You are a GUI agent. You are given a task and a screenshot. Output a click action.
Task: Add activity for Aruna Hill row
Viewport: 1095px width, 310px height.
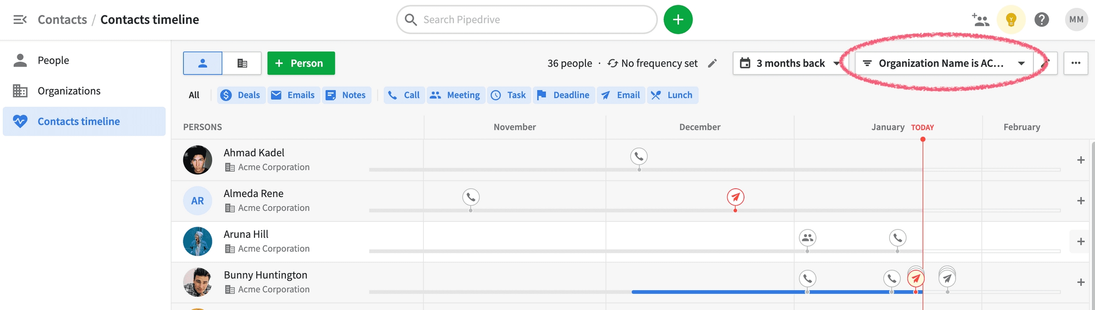click(1080, 242)
